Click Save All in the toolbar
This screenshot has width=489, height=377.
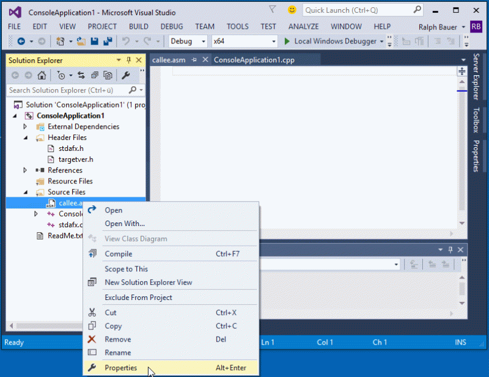coord(108,41)
